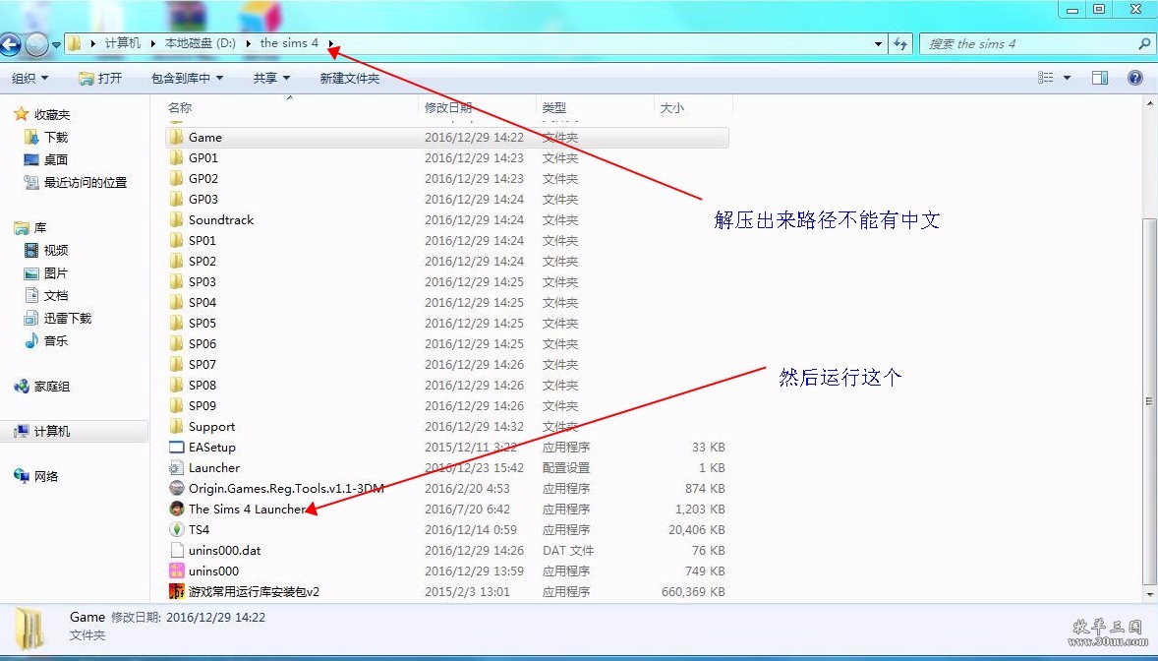Select the EASetup application icon

tap(176, 448)
